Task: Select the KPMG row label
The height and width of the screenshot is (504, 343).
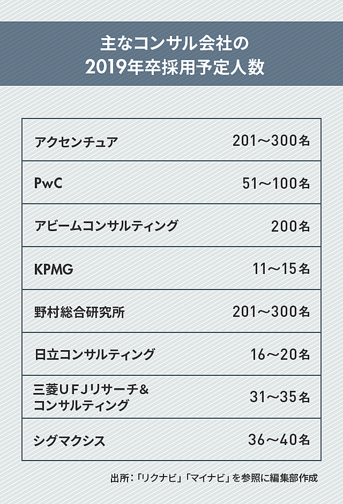Action: (54, 268)
